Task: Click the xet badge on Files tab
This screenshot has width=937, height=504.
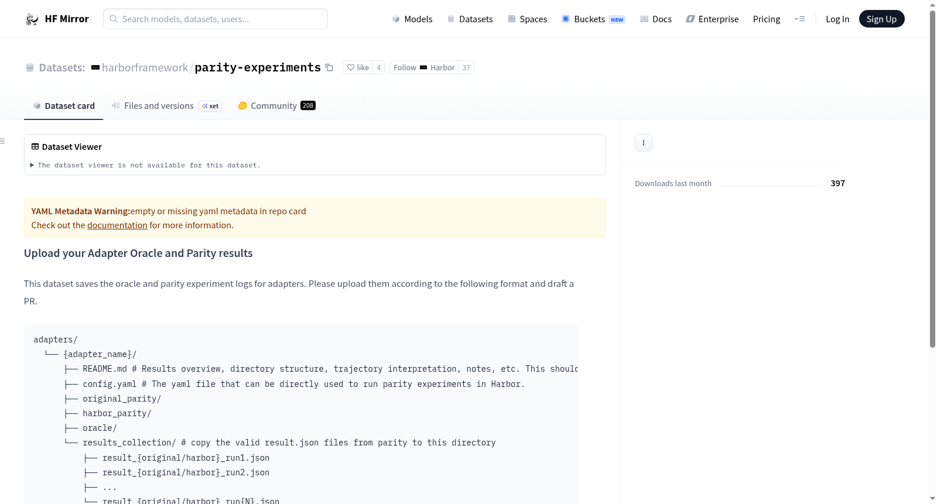Action: tap(210, 106)
